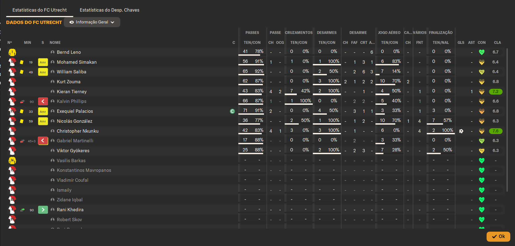Open player Vladimír Coufal
Viewport: 515px width, 246px height.
point(73,180)
